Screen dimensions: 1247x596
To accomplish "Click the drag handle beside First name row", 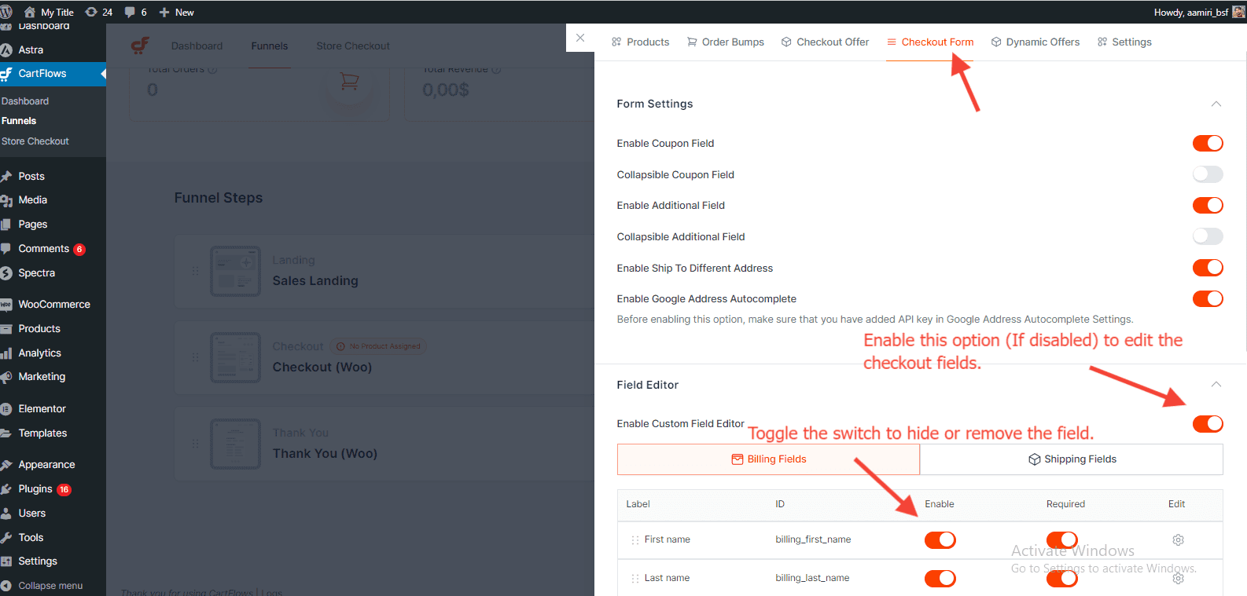I will pos(635,540).
